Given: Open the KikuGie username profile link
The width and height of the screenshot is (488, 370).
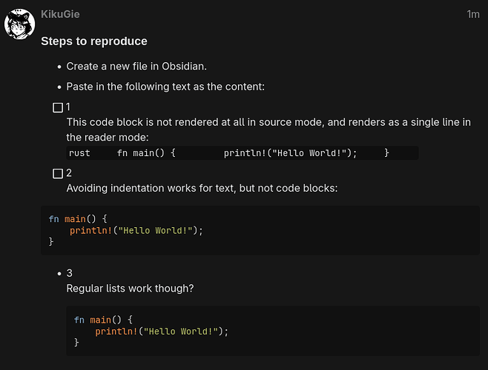Looking at the screenshot, I should coord(60,14).
